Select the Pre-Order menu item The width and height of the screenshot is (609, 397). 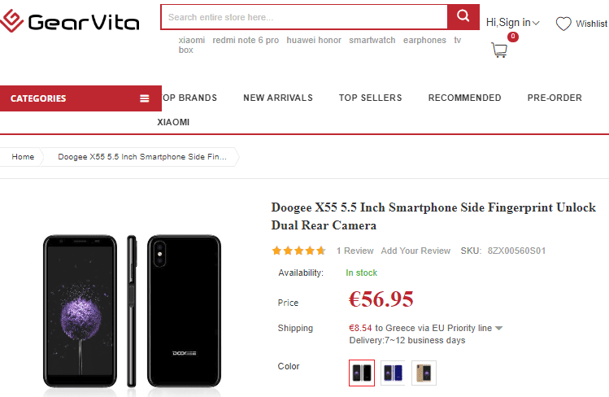click(555, 98)
